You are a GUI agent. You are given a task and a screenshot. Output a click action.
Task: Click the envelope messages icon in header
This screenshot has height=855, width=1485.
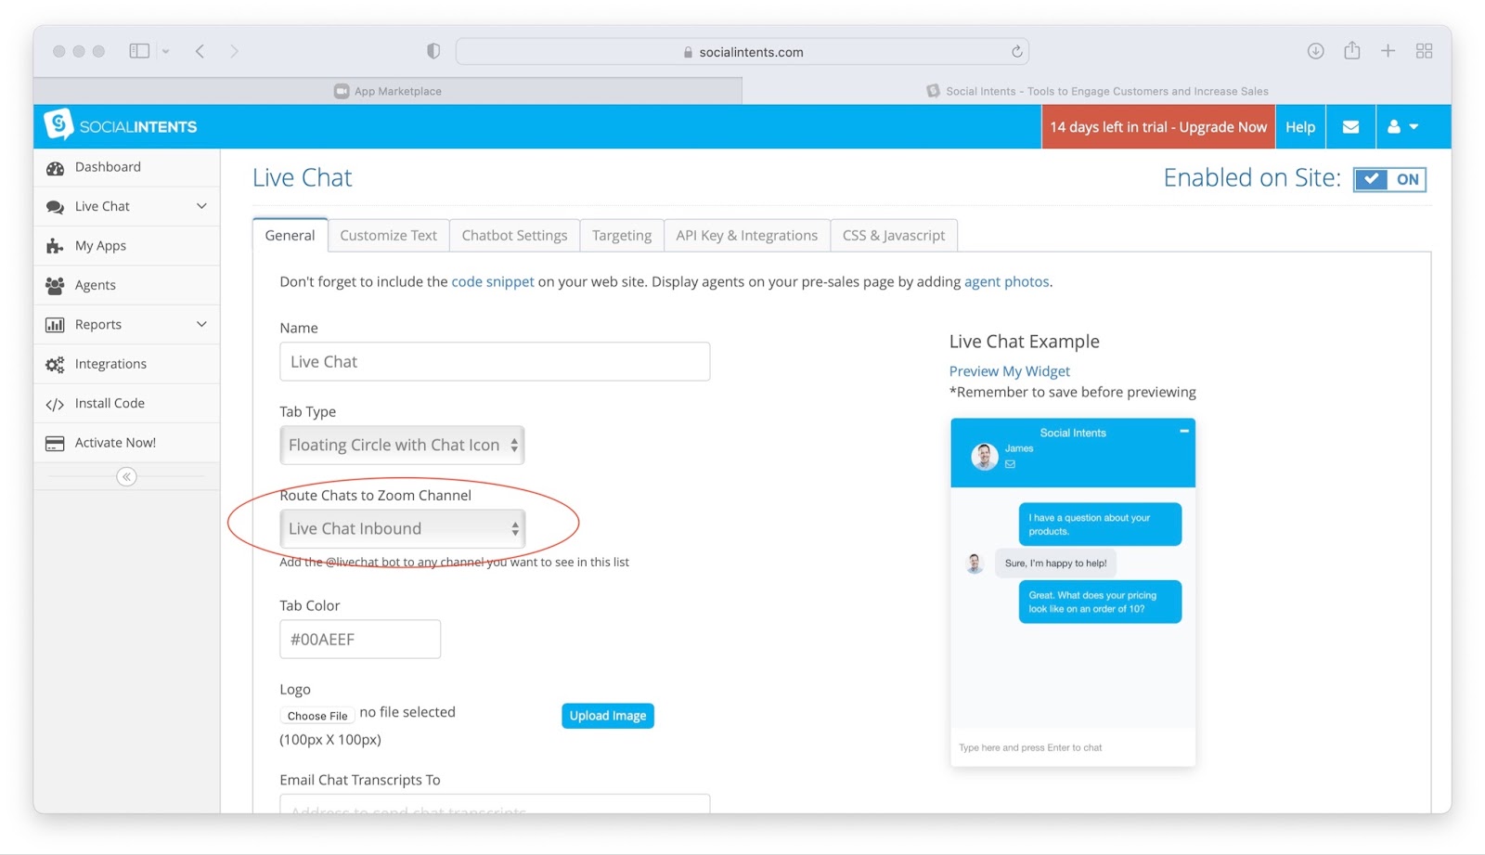pos(1350,127)
